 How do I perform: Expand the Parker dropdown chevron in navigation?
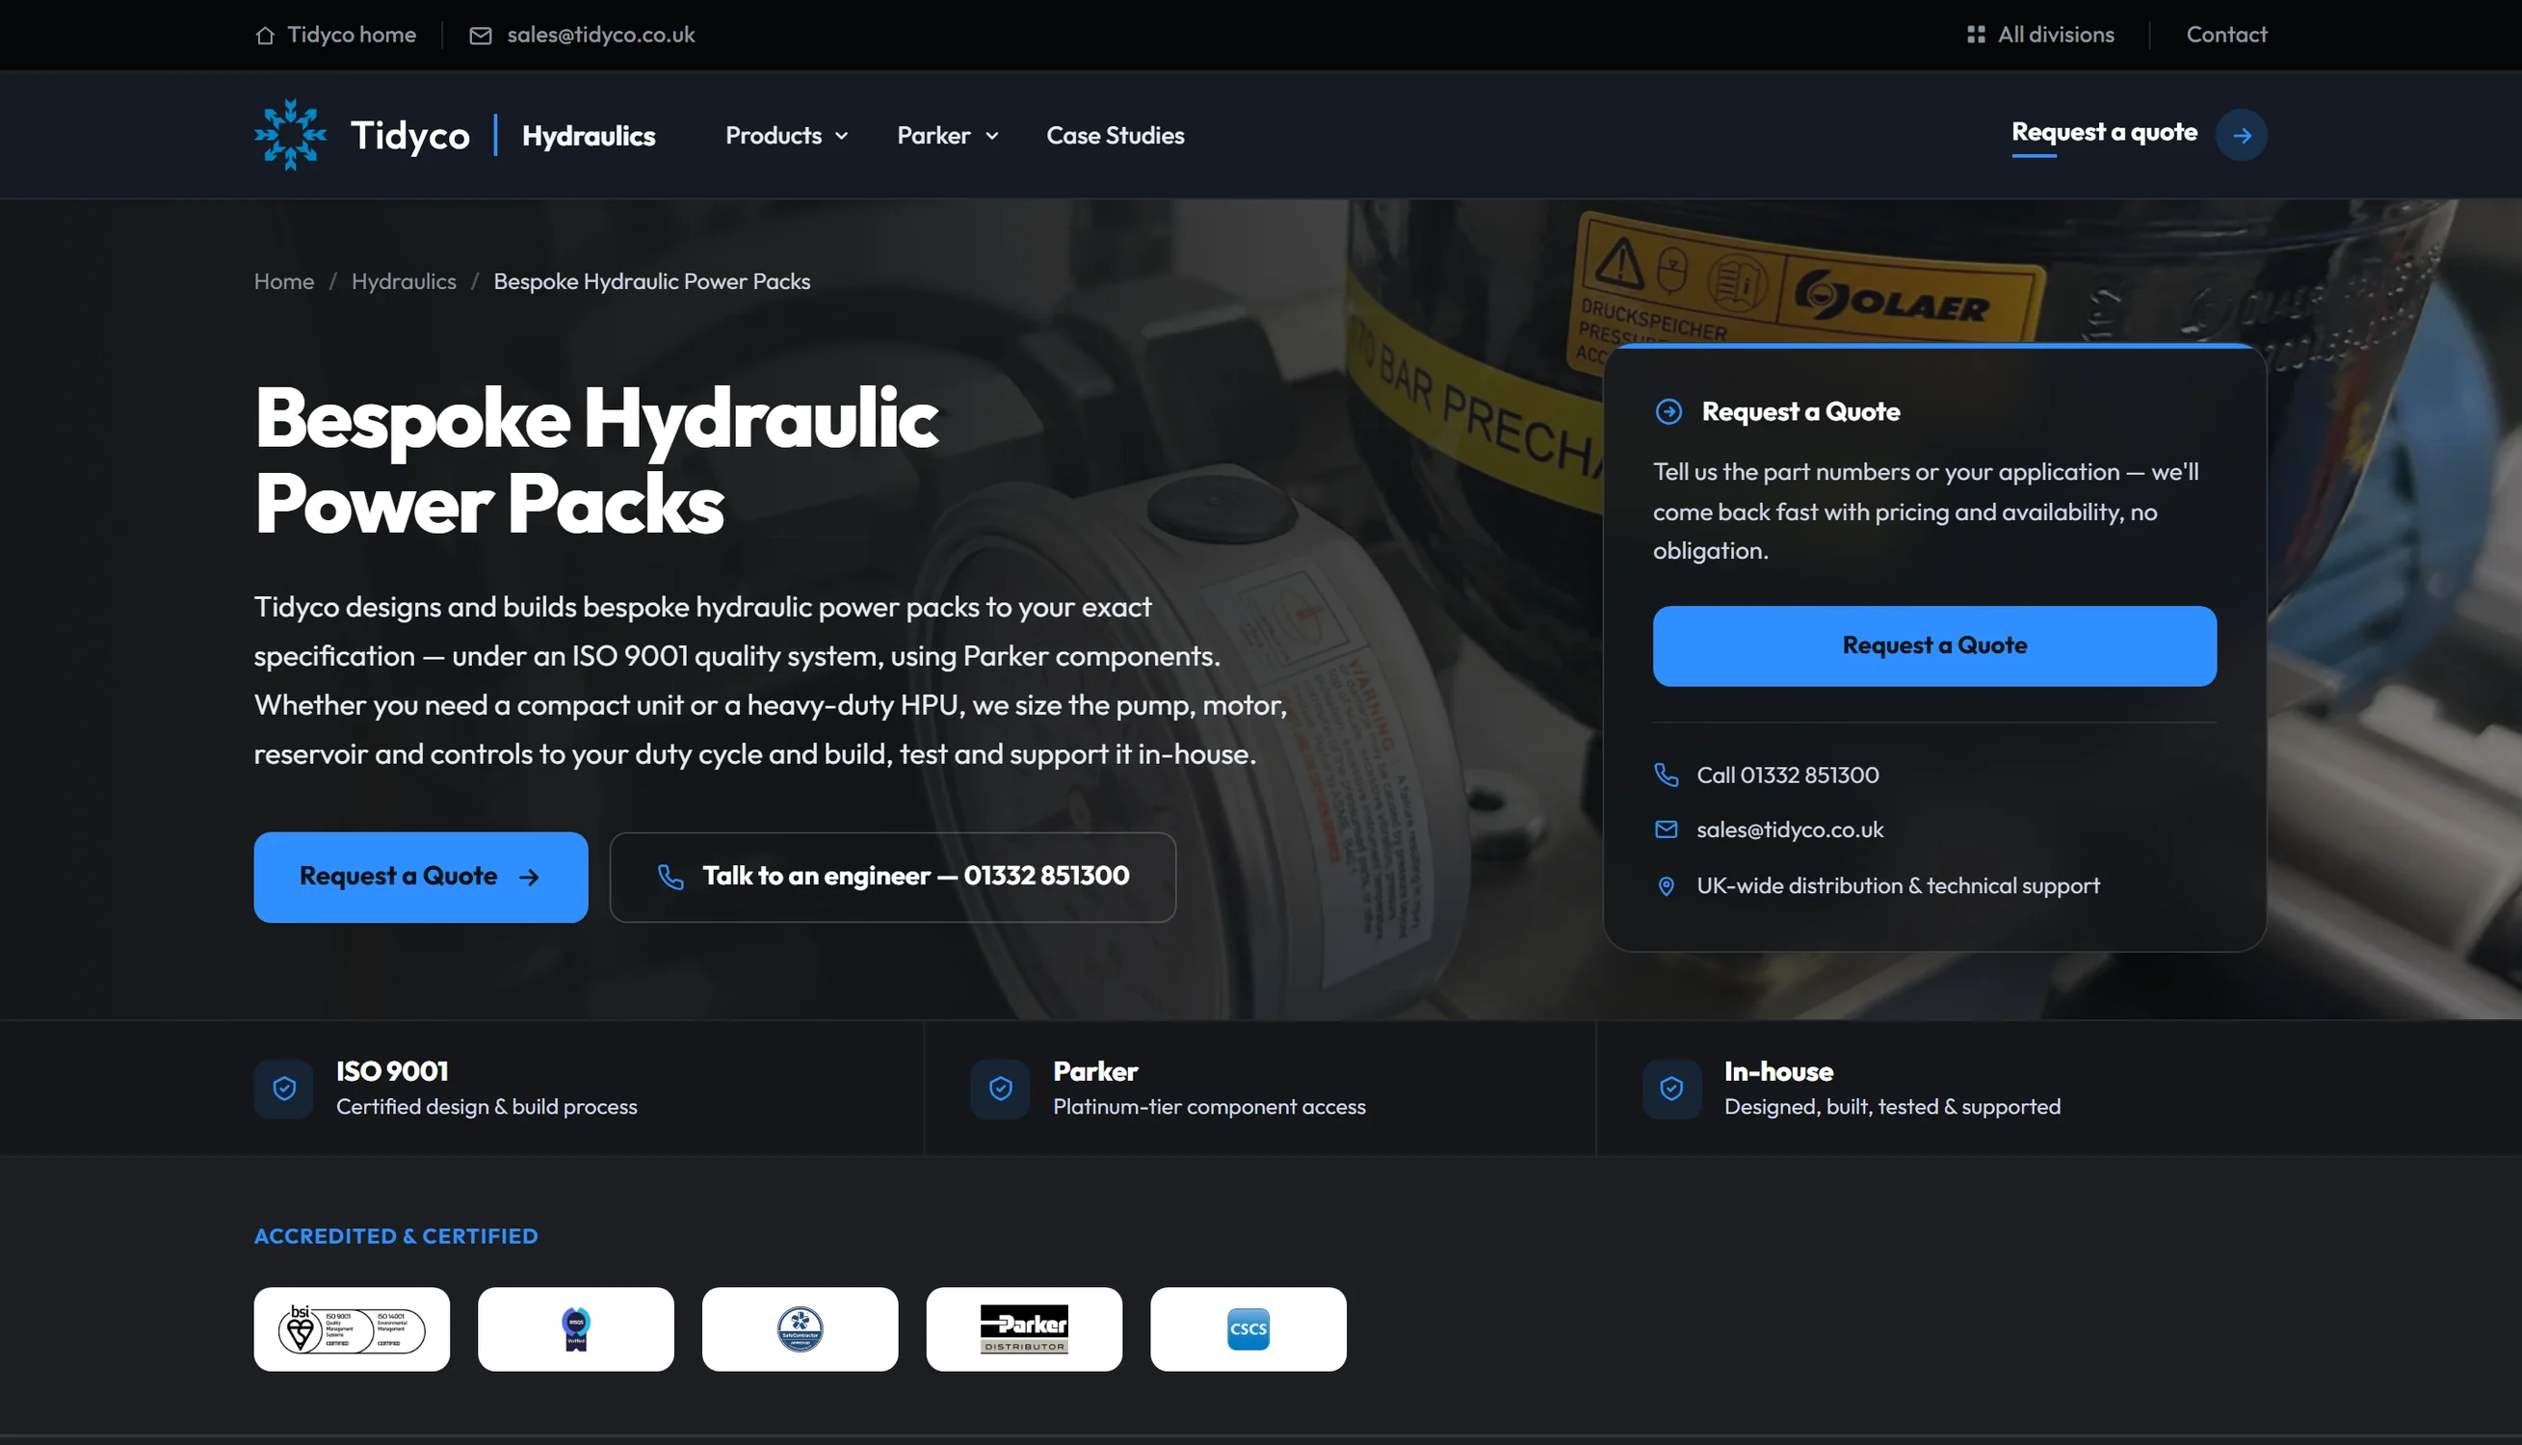(991, 136)
